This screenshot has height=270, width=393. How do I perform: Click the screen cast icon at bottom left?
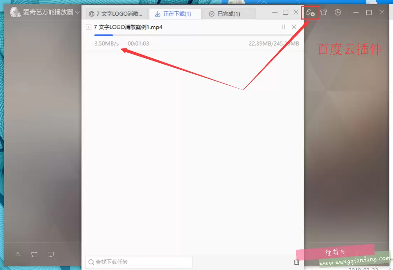pos(51,254)
